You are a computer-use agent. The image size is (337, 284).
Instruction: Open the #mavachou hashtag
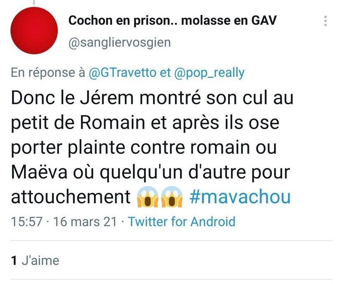[x=240, y=197]
